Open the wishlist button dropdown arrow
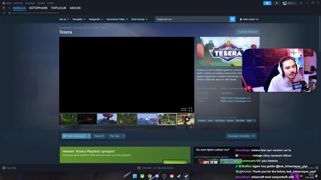The image size is (321, 180). point(89,136)
